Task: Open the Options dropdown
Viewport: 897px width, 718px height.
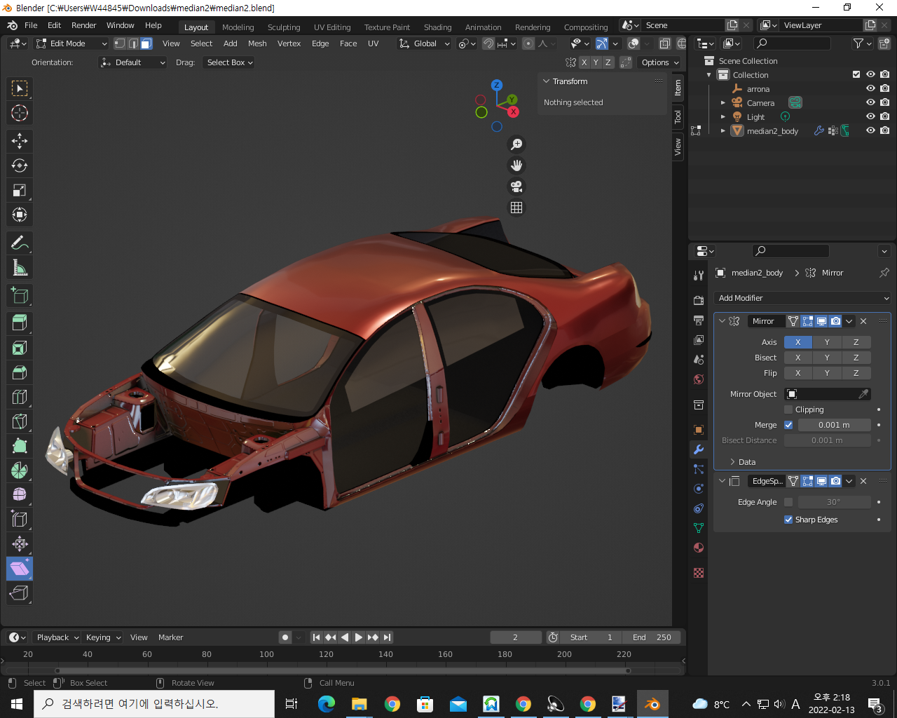Action: pyautogui.click(x=659, y=62)
